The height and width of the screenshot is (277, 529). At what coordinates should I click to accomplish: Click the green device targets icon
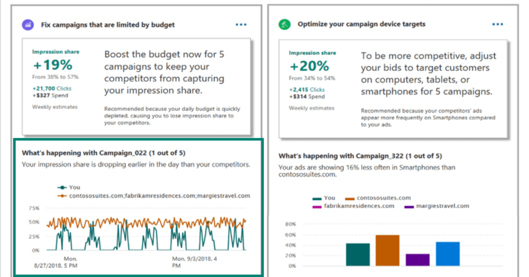(x=284, y=24)
